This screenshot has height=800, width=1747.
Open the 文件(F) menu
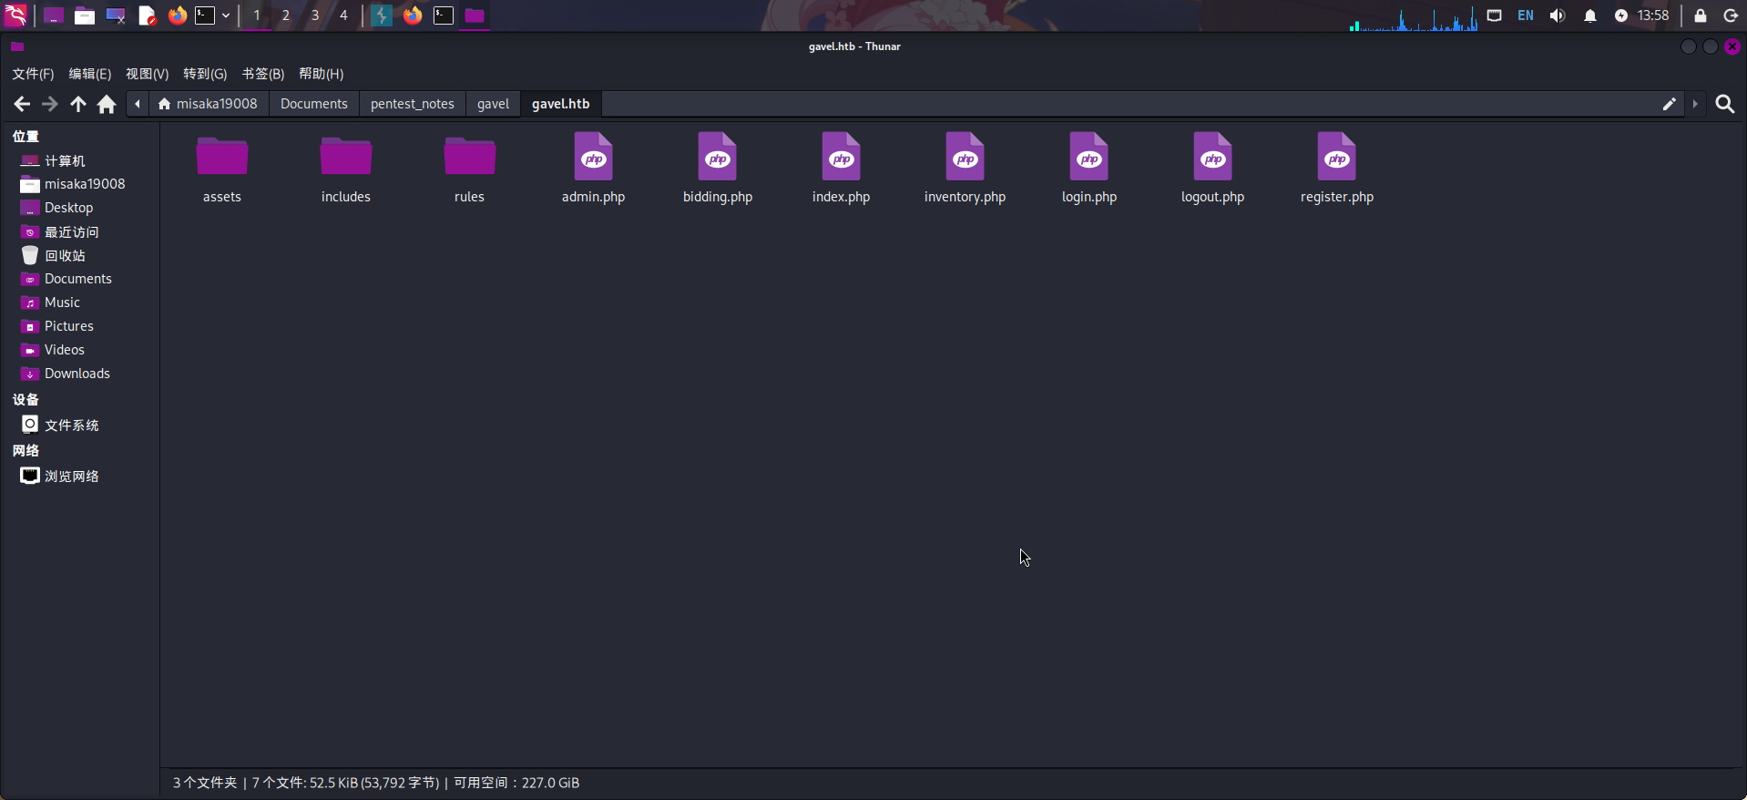pos(33,74)
